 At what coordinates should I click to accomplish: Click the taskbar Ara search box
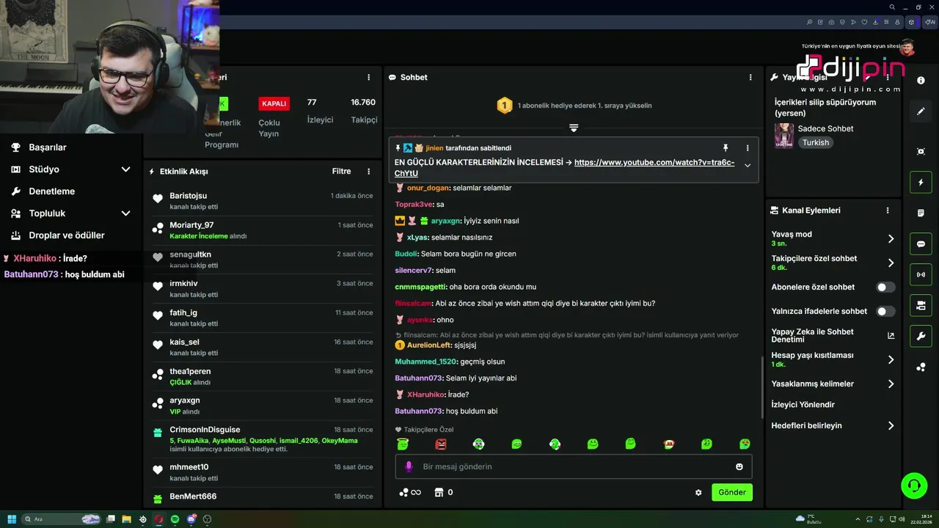tap(62, 519)
